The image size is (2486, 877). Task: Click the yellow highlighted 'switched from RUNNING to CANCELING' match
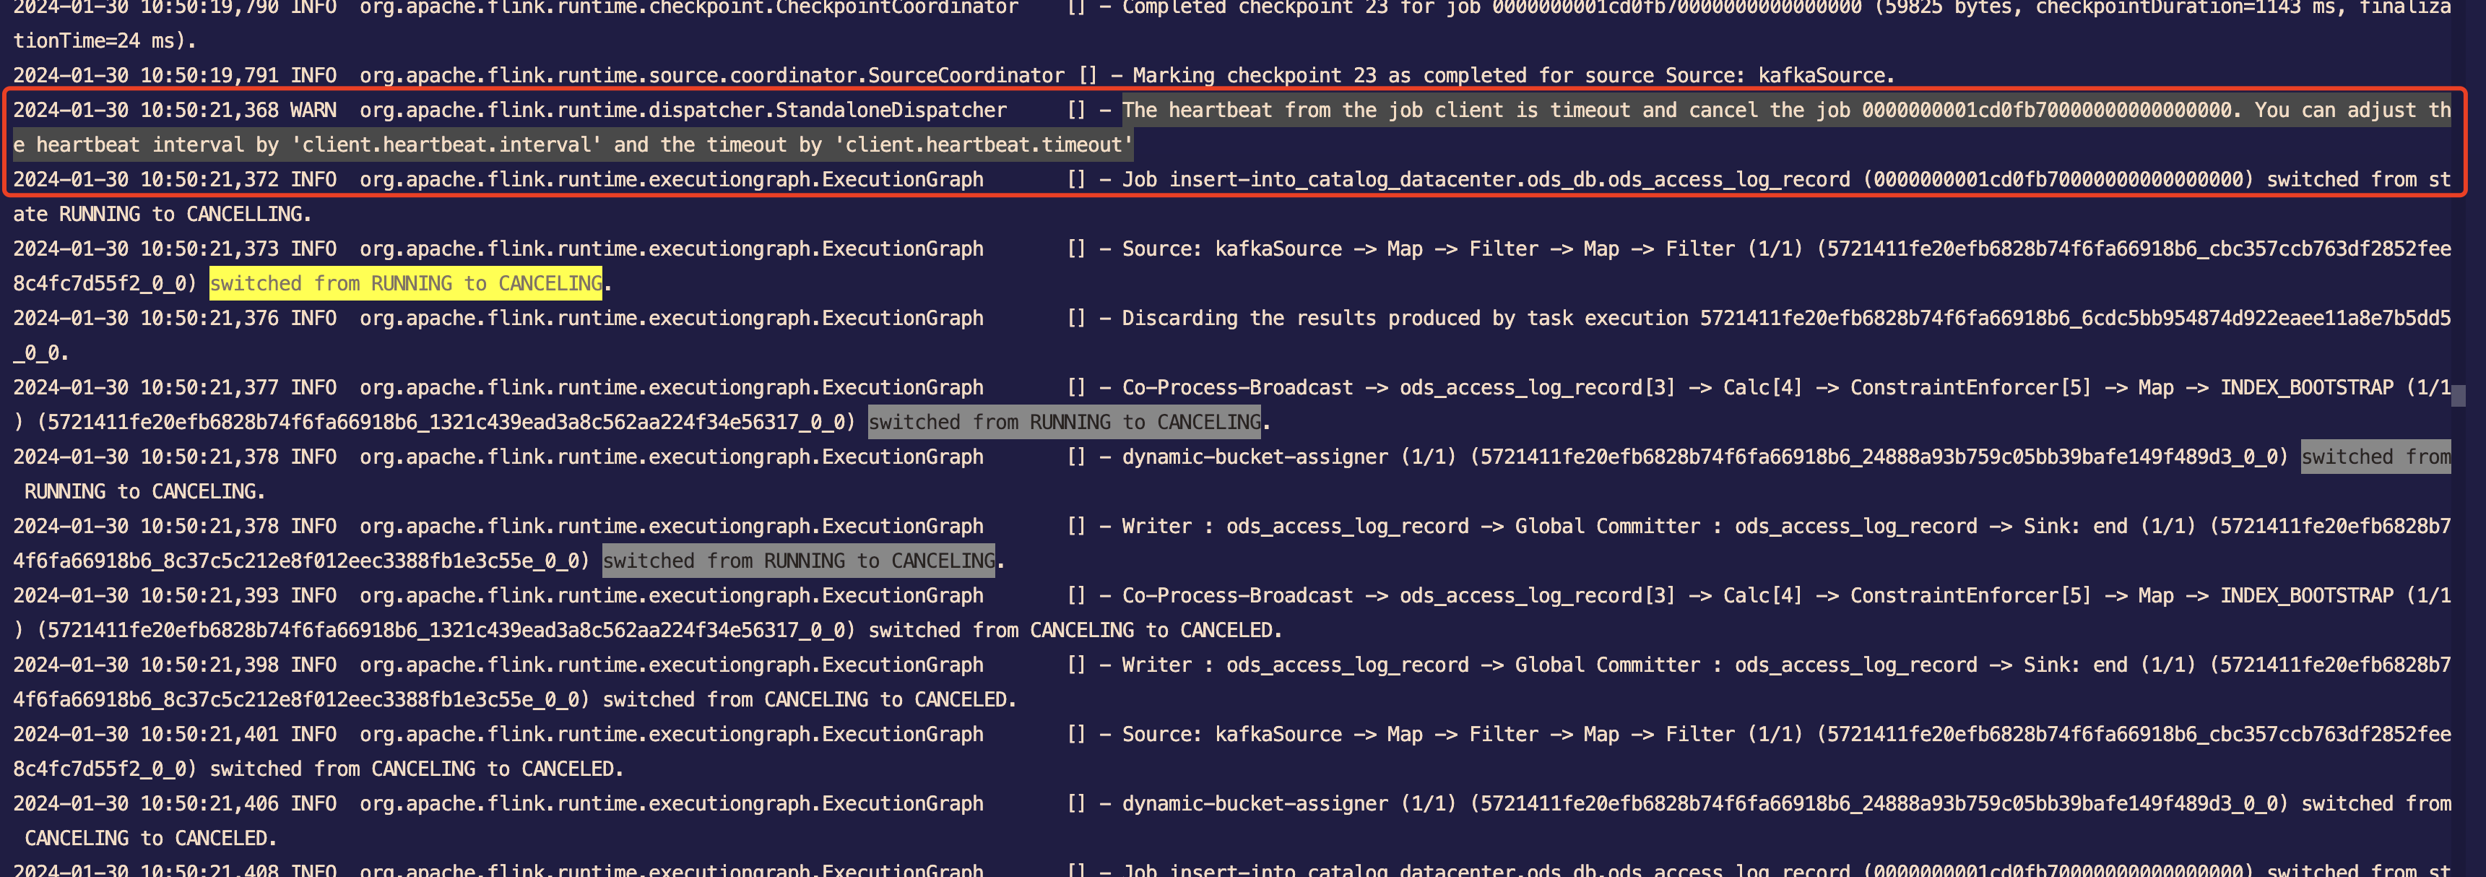click(x=405, y=284)
